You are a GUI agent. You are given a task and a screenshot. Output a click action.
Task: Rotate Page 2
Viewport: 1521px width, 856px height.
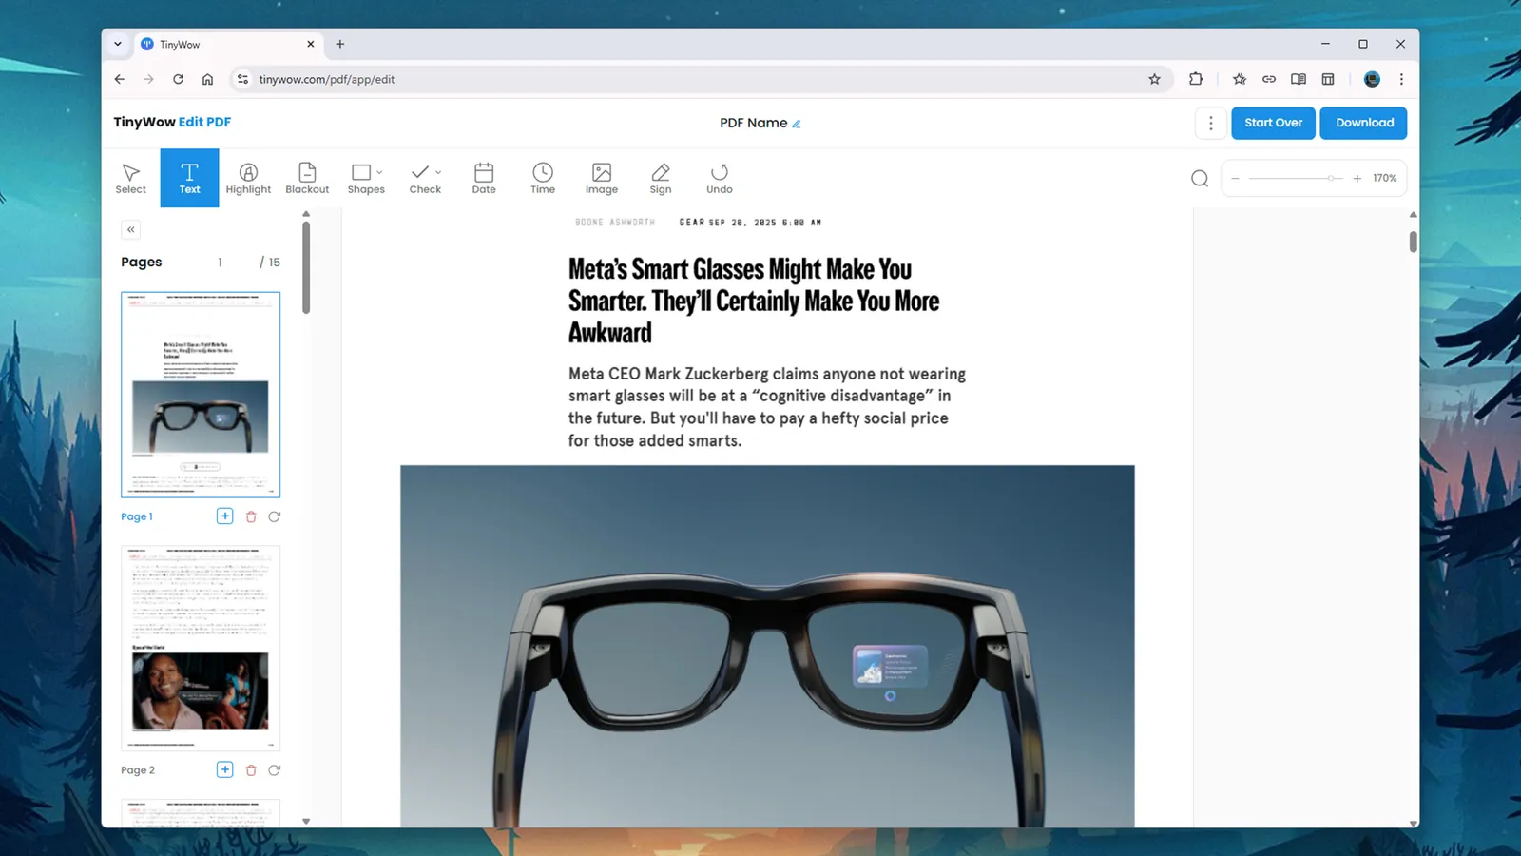[274, 770]
